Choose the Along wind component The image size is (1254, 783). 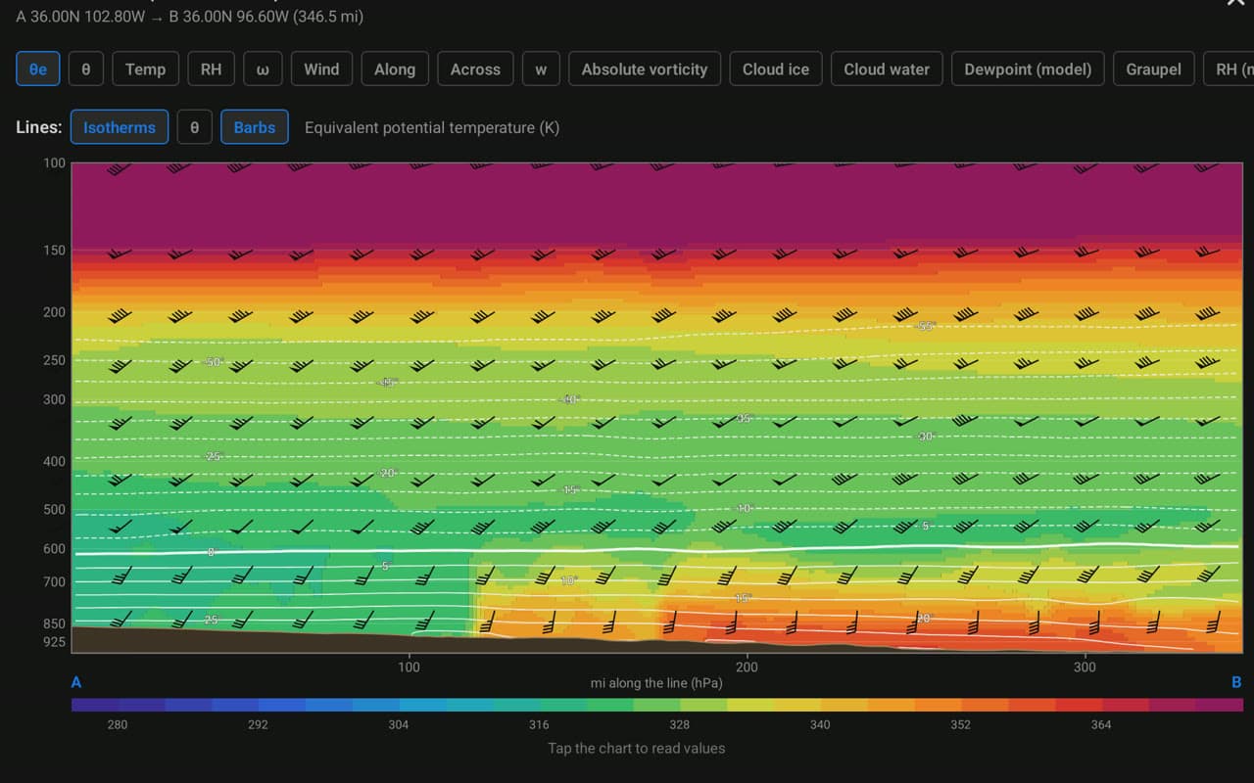pos(395,69)
